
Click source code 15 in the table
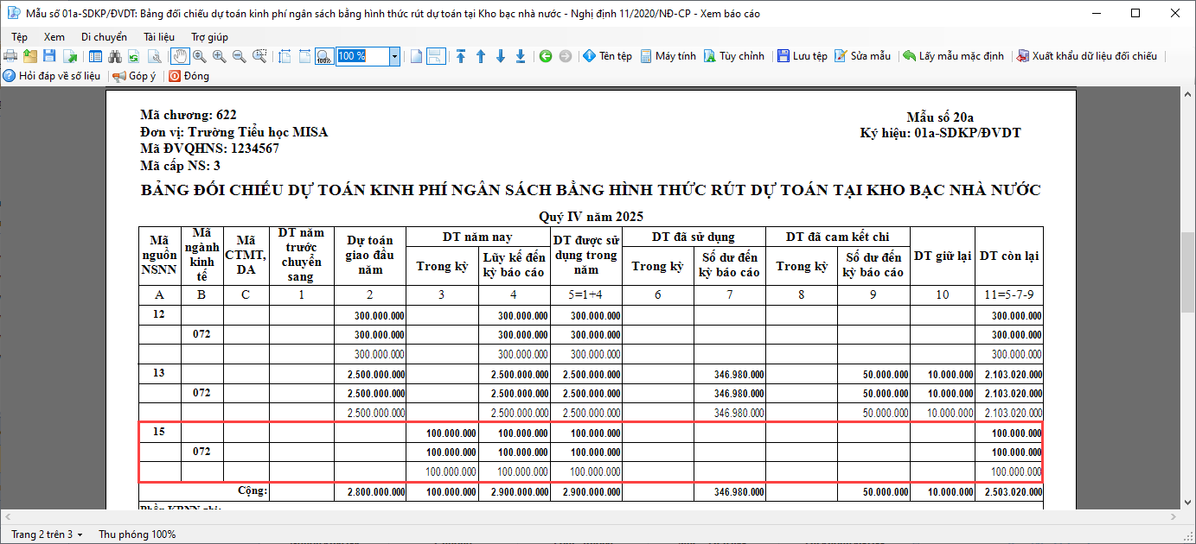coord(159,432)
